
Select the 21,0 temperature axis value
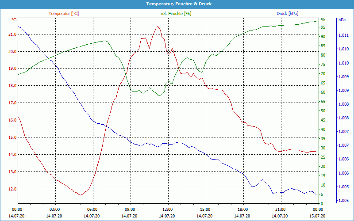click(13, 34)
